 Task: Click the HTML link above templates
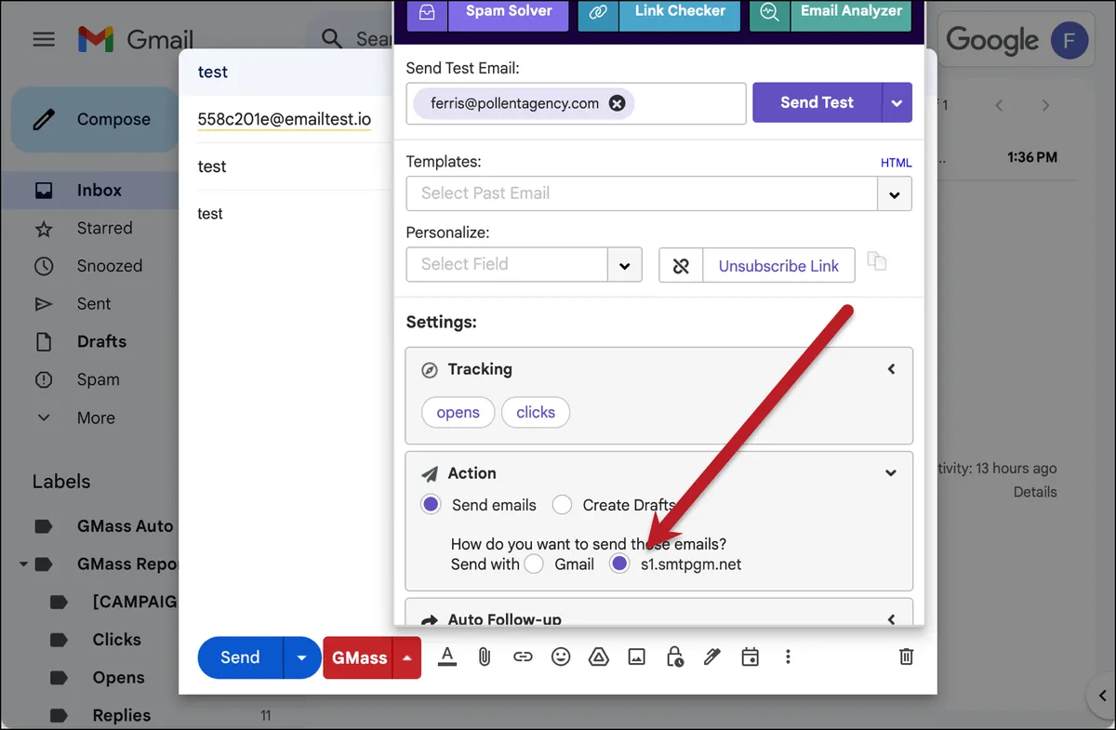pyautogui.click(x=897, y=163)
